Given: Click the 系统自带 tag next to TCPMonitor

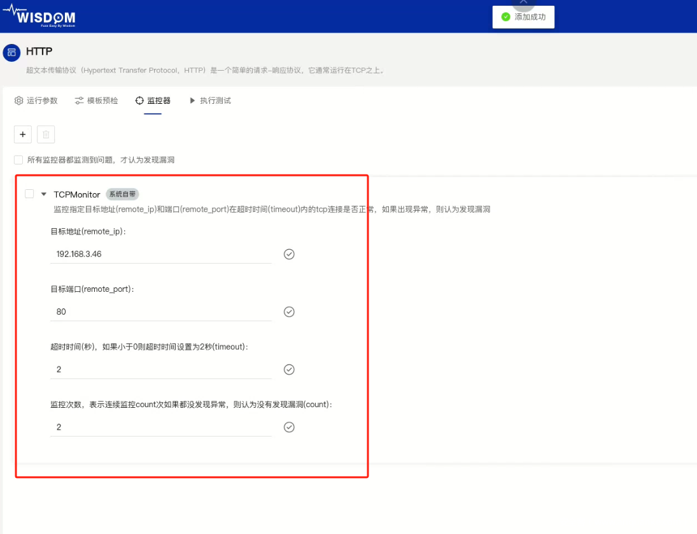Looking at the screenshot, I should coord(122,194).
